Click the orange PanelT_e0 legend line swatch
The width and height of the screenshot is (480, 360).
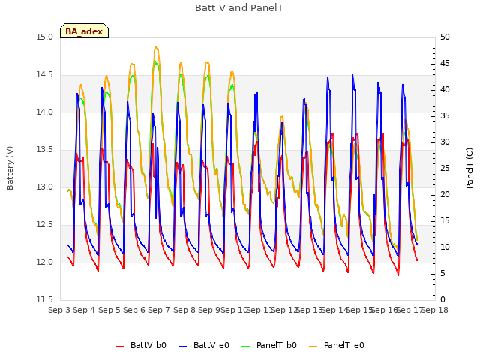[313, 346]
